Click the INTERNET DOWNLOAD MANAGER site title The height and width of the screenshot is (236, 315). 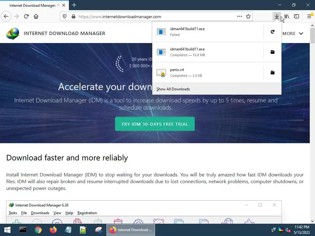point(65,33)
